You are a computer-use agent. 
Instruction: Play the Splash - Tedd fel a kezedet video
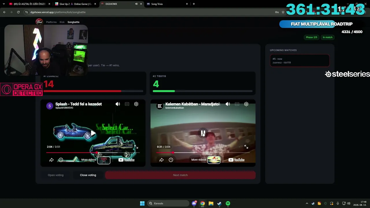(93, 133)
